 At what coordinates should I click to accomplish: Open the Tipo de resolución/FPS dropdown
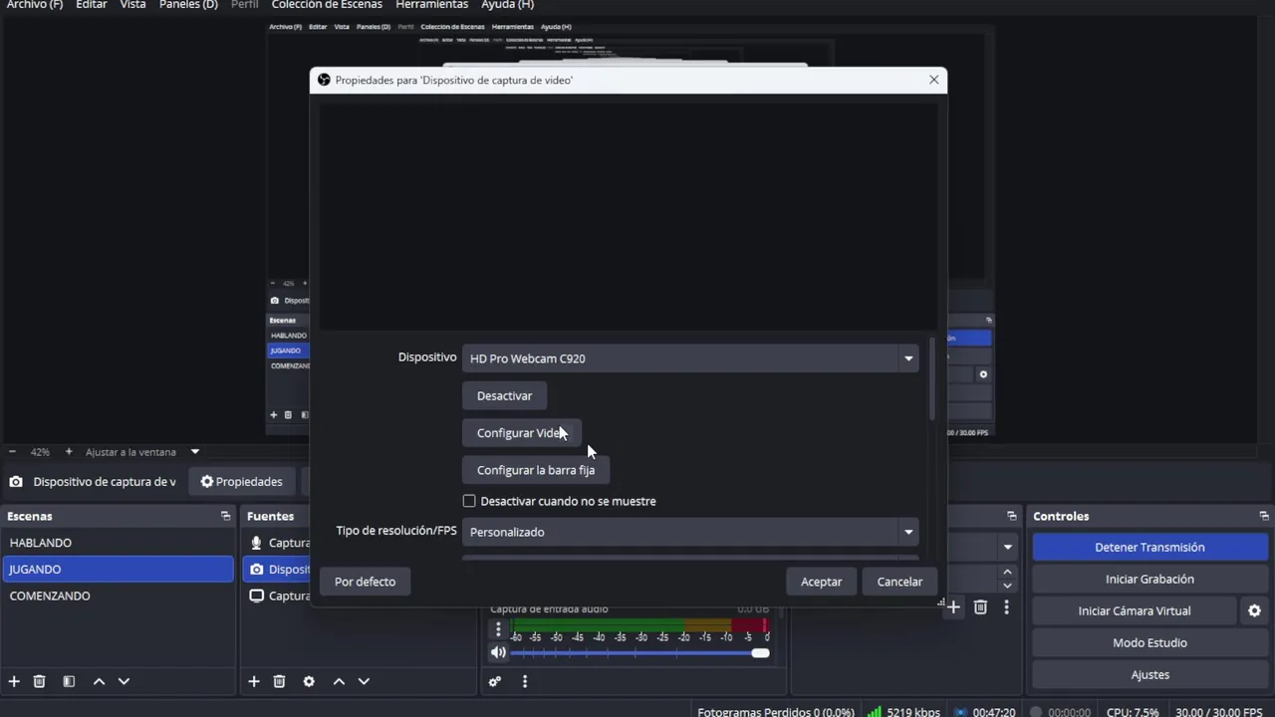(x=689, y=532)
